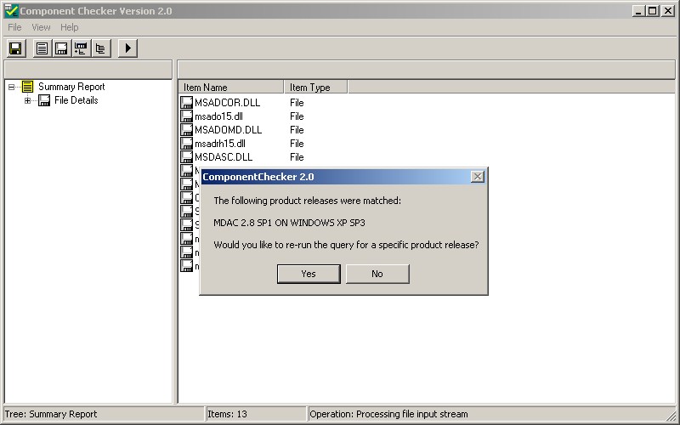Click the msadrh15.dll file icon
Viewport: 680px width, 425px height.
tap(186, 143)
